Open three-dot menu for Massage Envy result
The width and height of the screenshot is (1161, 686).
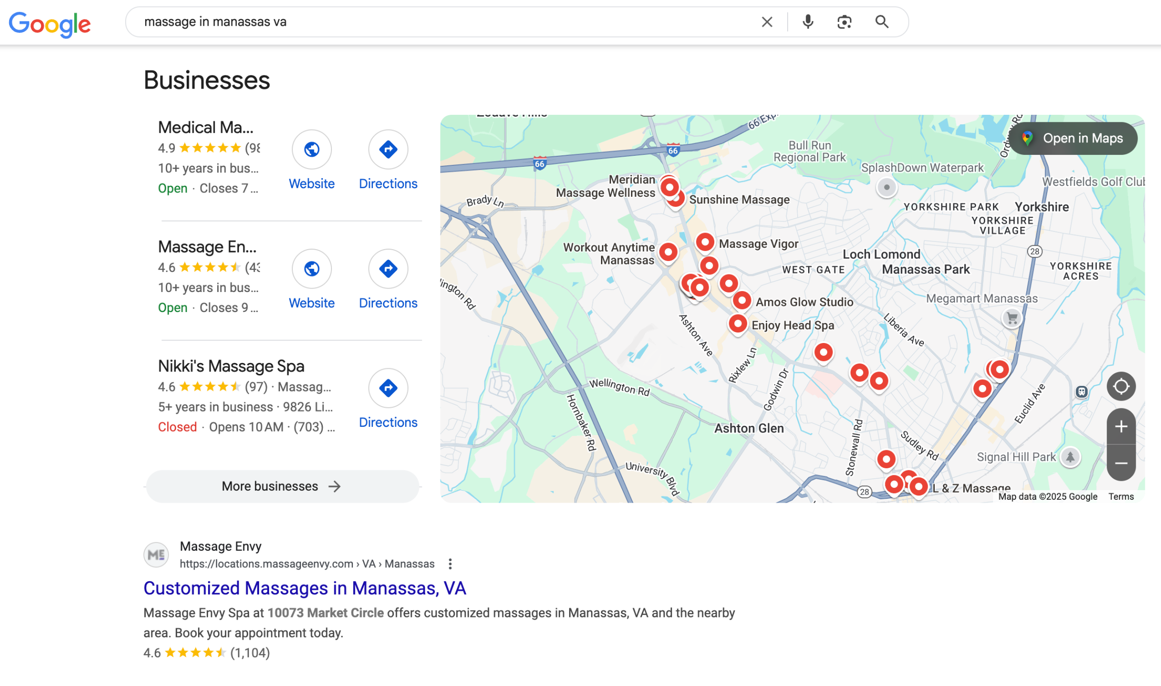pos(450,564)
